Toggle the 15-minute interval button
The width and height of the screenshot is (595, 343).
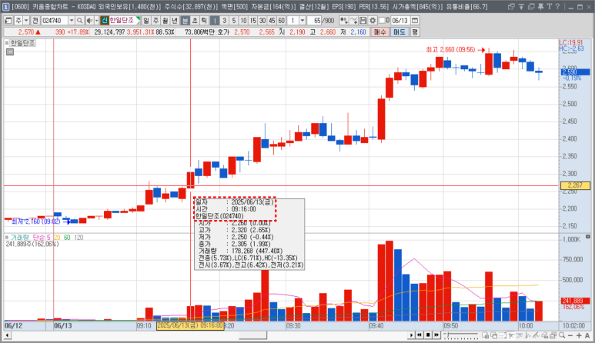tap(252, 21)
